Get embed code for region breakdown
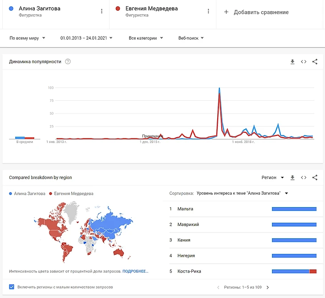The height and width of the screenshot is (298, 325). (304, 178)
